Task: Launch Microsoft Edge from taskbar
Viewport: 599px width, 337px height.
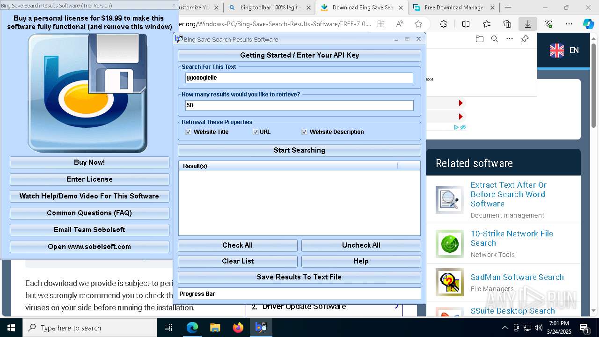Action: tap(192, 328)
